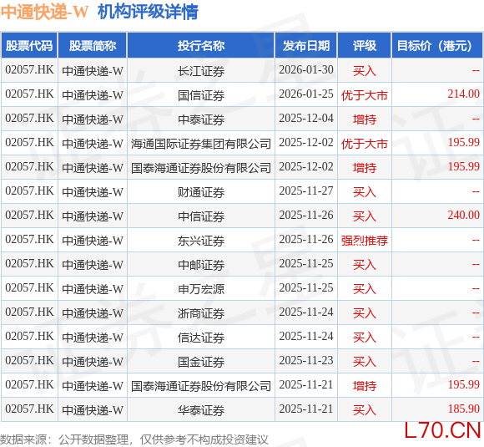This screenshot has height=447, width=484.
Task: Select the 华泰证券 cell
Action: tap(201, 410)
